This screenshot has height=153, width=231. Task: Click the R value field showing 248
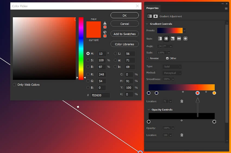102,74
